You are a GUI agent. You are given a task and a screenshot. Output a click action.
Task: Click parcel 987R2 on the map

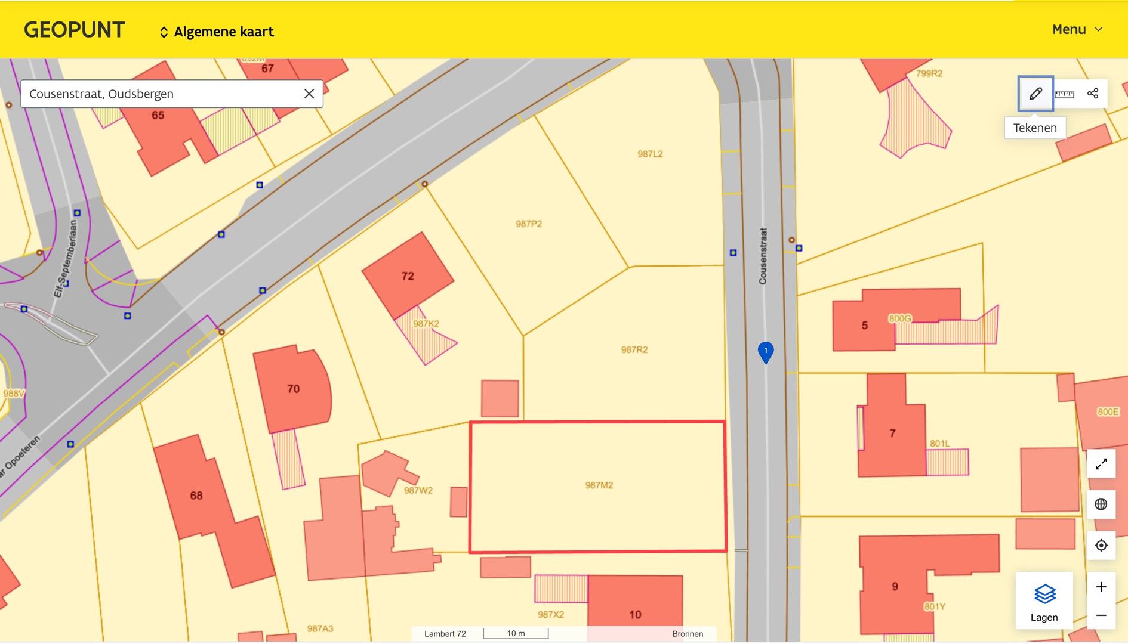click(x=634, y=350)
